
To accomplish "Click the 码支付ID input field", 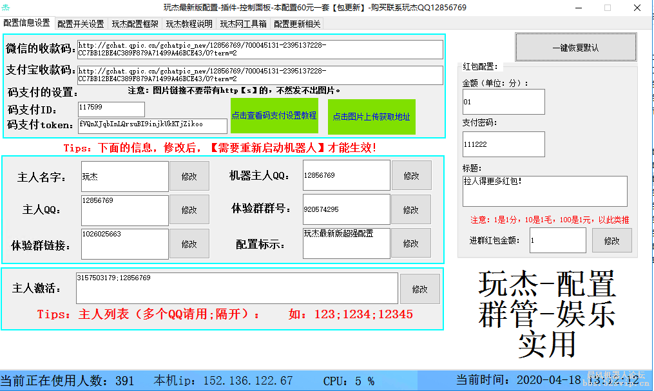I will click(x=111, y=109).
